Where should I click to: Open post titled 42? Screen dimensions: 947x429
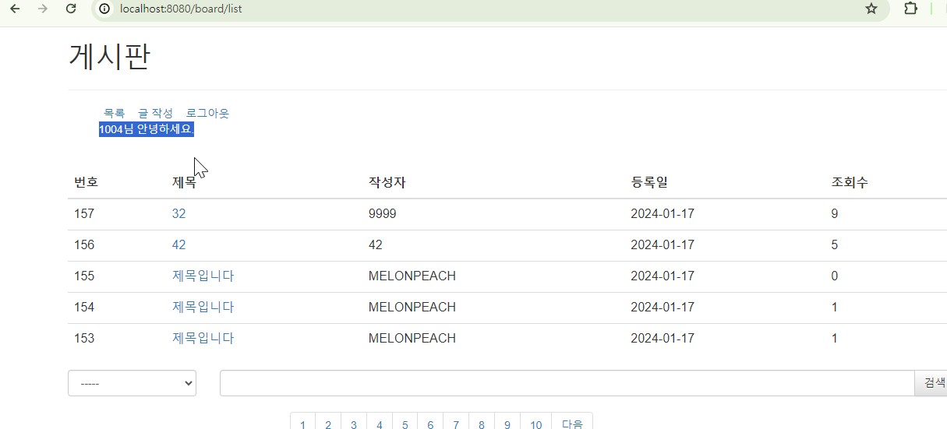[179, 244]
